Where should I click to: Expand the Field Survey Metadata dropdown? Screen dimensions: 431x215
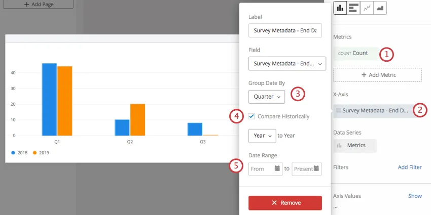[x=287, y=64]
